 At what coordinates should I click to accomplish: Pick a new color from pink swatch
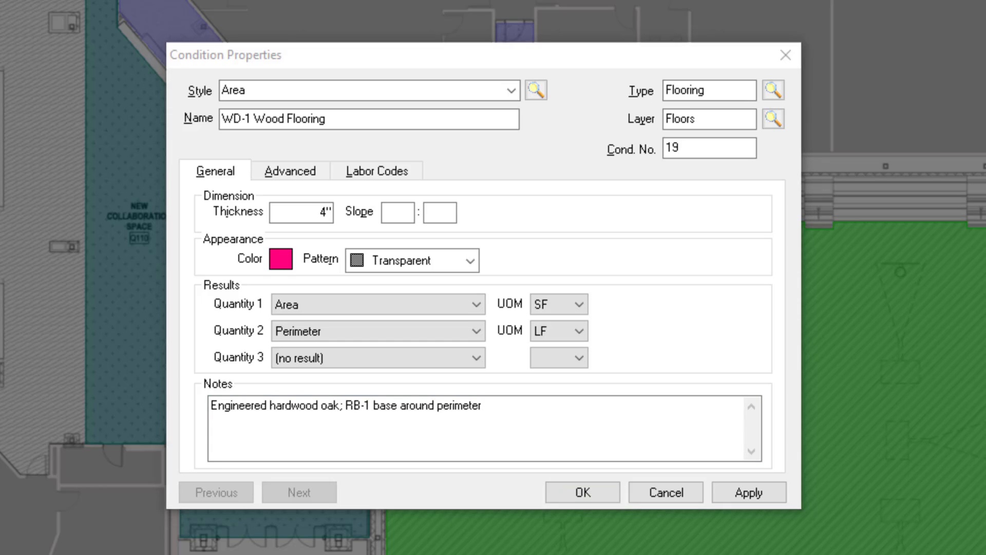pos(281,259)
